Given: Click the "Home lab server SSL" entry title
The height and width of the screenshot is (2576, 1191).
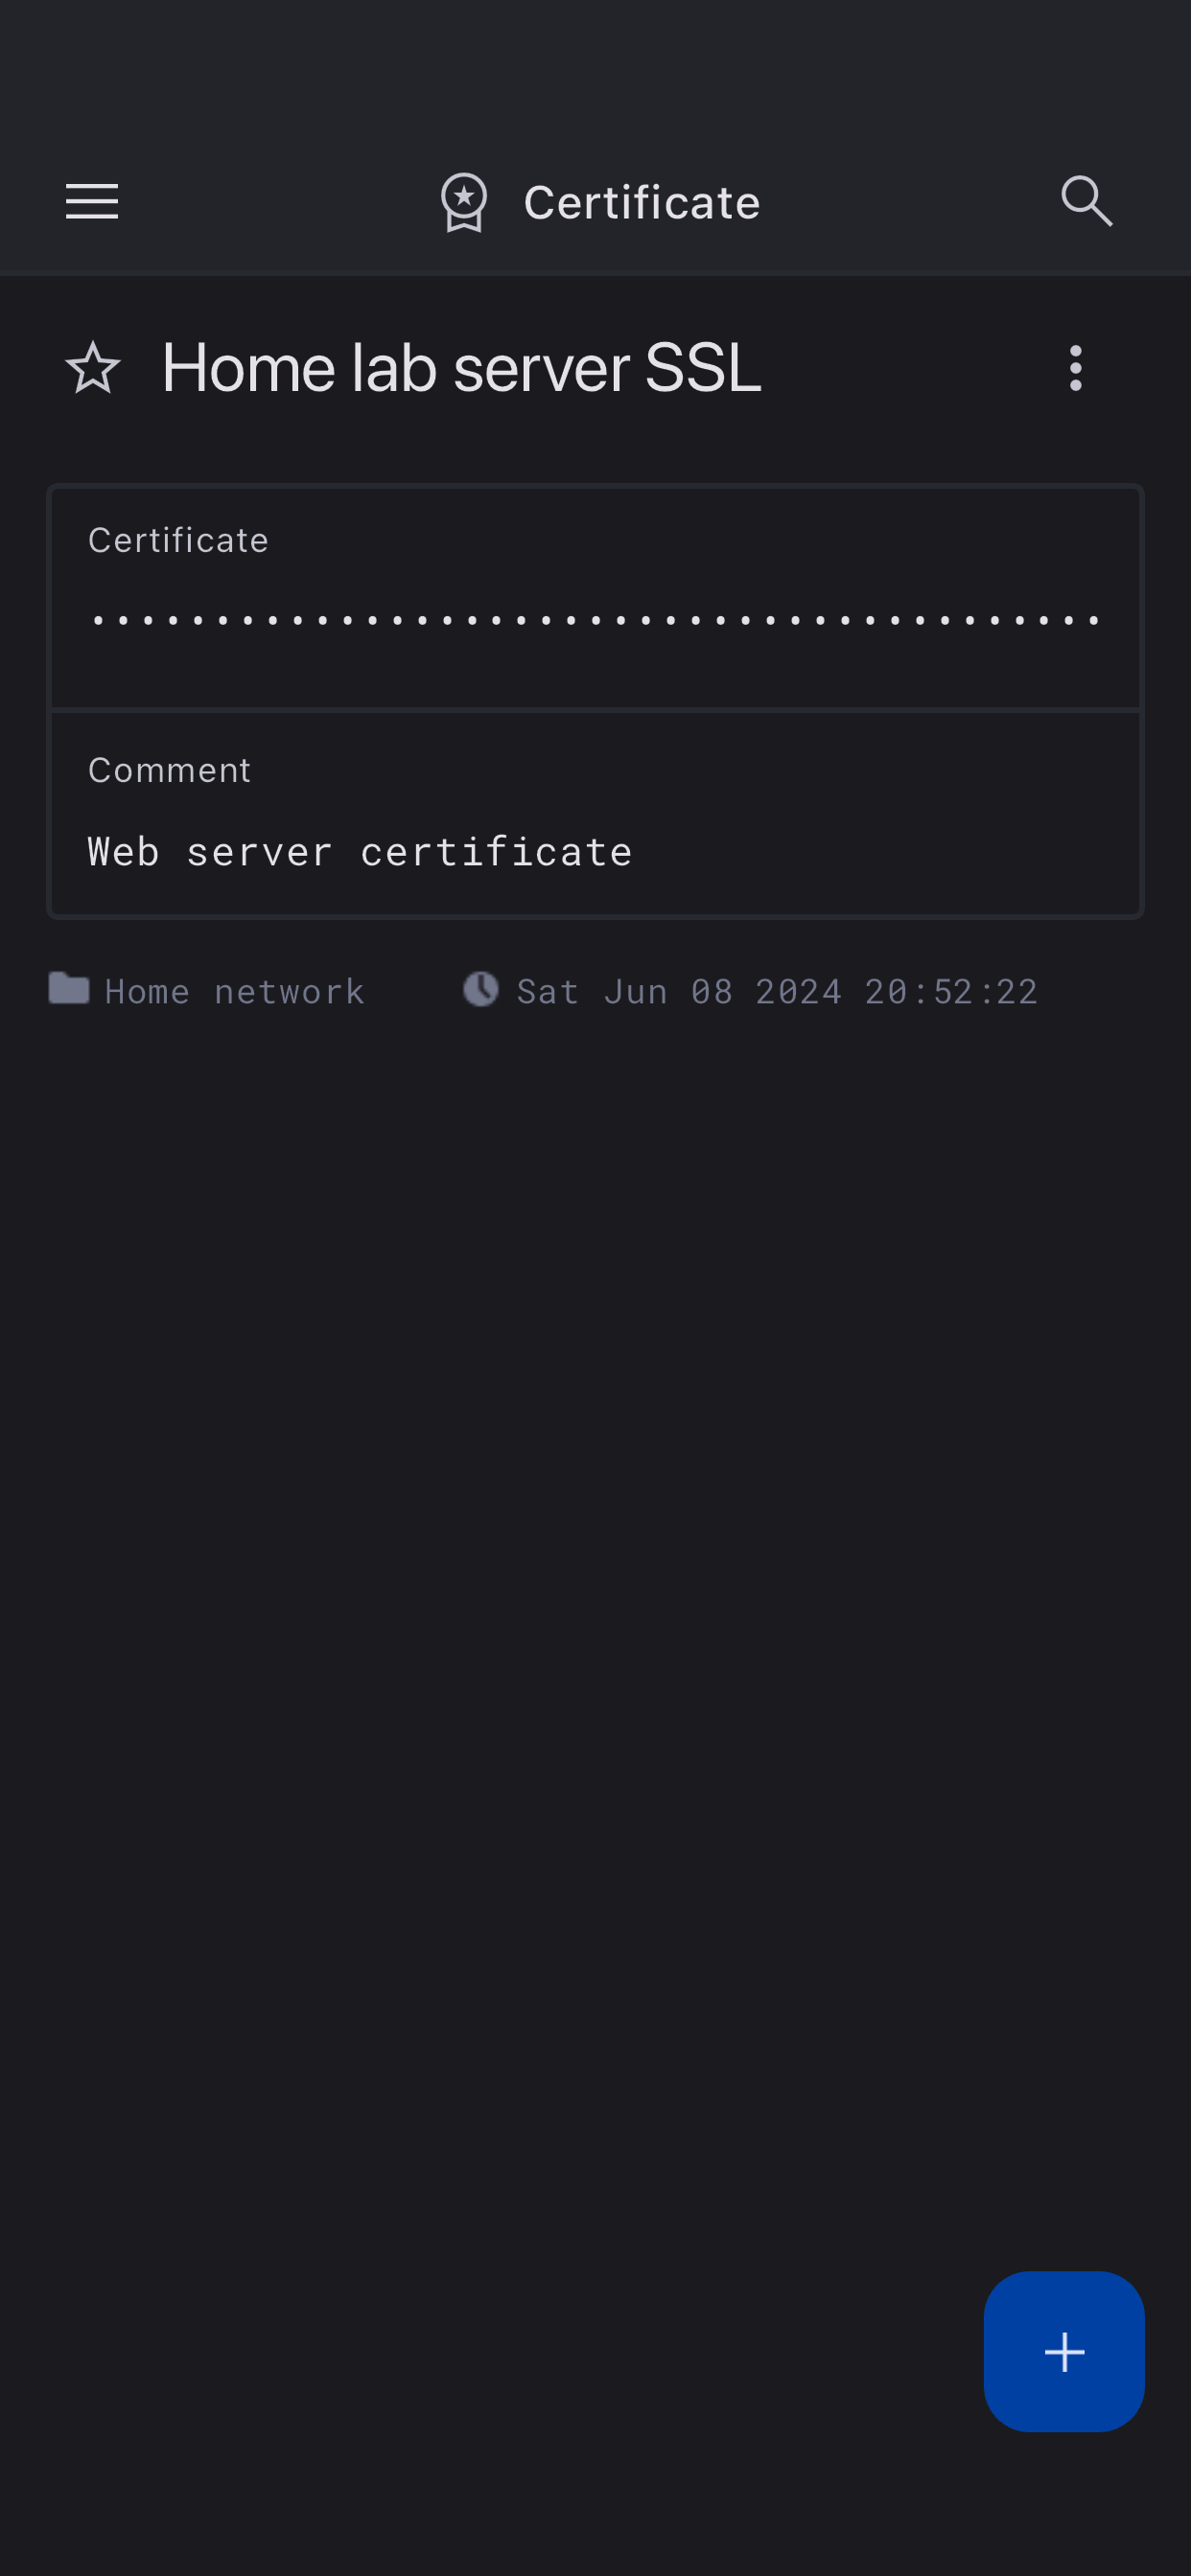Looking at the screenshot, I should tap(461, 368).
